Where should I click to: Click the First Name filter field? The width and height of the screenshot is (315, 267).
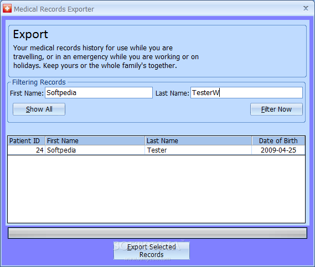click(x=99, y=93)
